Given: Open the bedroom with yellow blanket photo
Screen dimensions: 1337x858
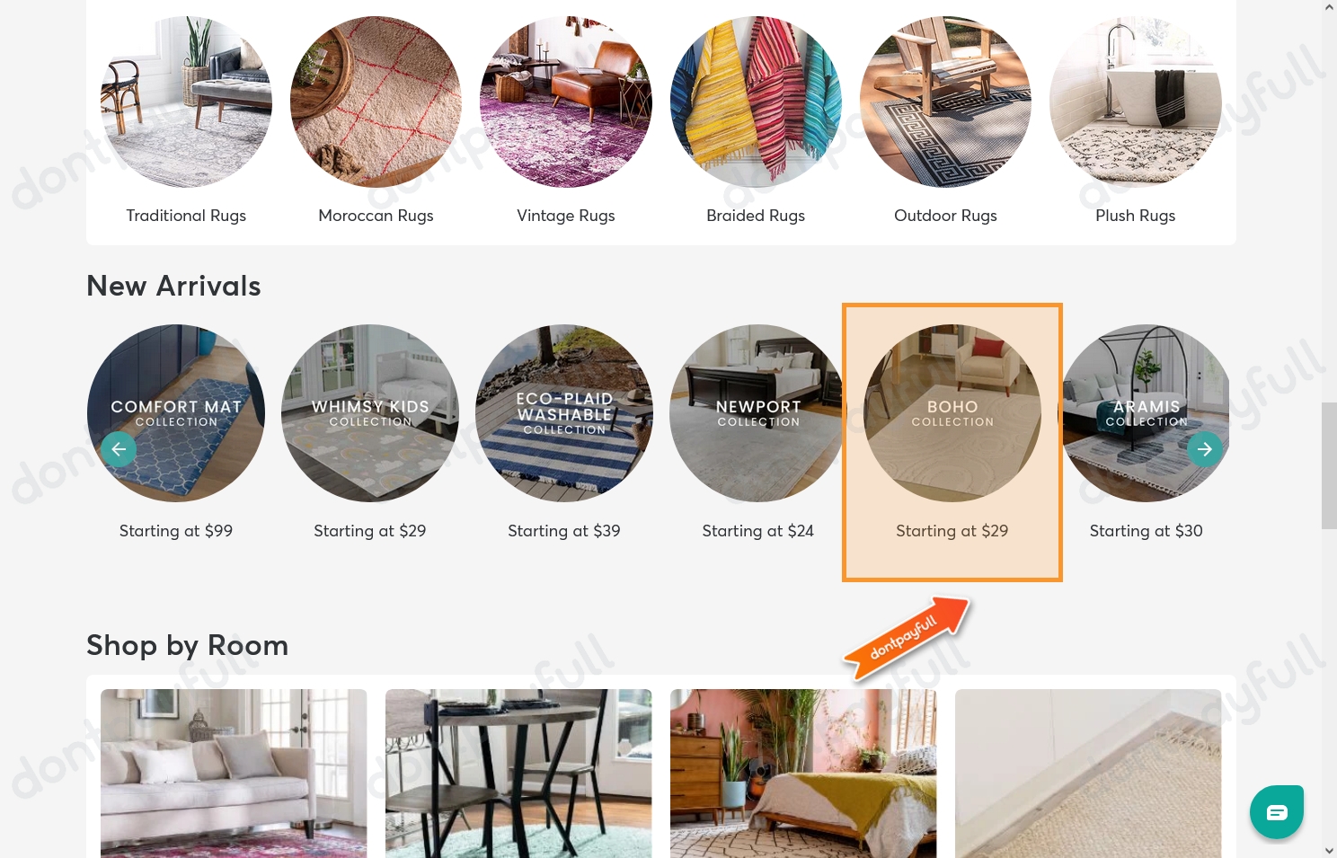Looking at the screenshot, I should pyautogui.click(x=803, y=774).
